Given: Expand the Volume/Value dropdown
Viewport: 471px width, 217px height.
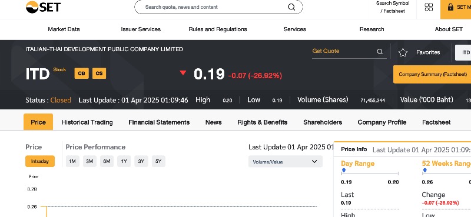Looking at the screenshot, I should [x=286, y=162].
